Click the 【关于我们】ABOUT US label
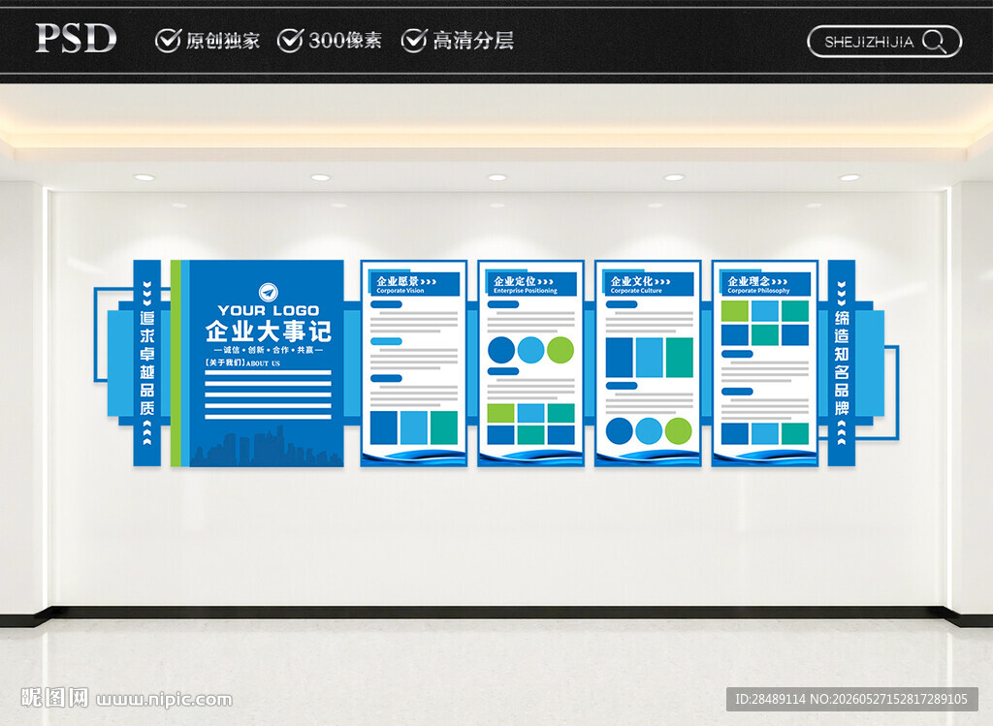 click(241, 363)
